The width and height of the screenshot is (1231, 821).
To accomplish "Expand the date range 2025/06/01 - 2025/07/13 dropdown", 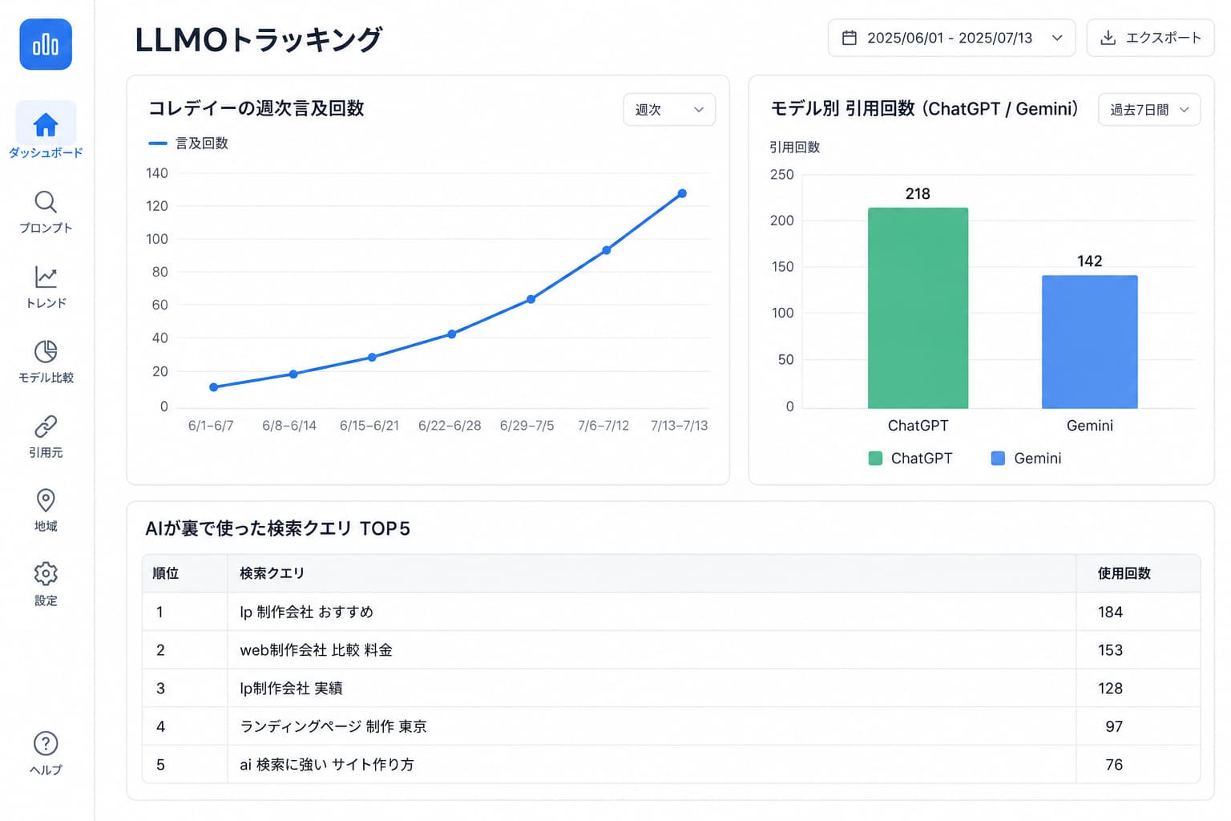I will (x=951, y=38).
